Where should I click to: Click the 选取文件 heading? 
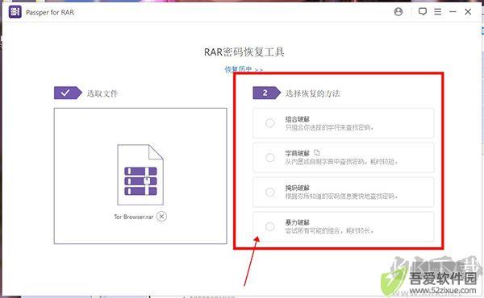[x=102, y=93]
